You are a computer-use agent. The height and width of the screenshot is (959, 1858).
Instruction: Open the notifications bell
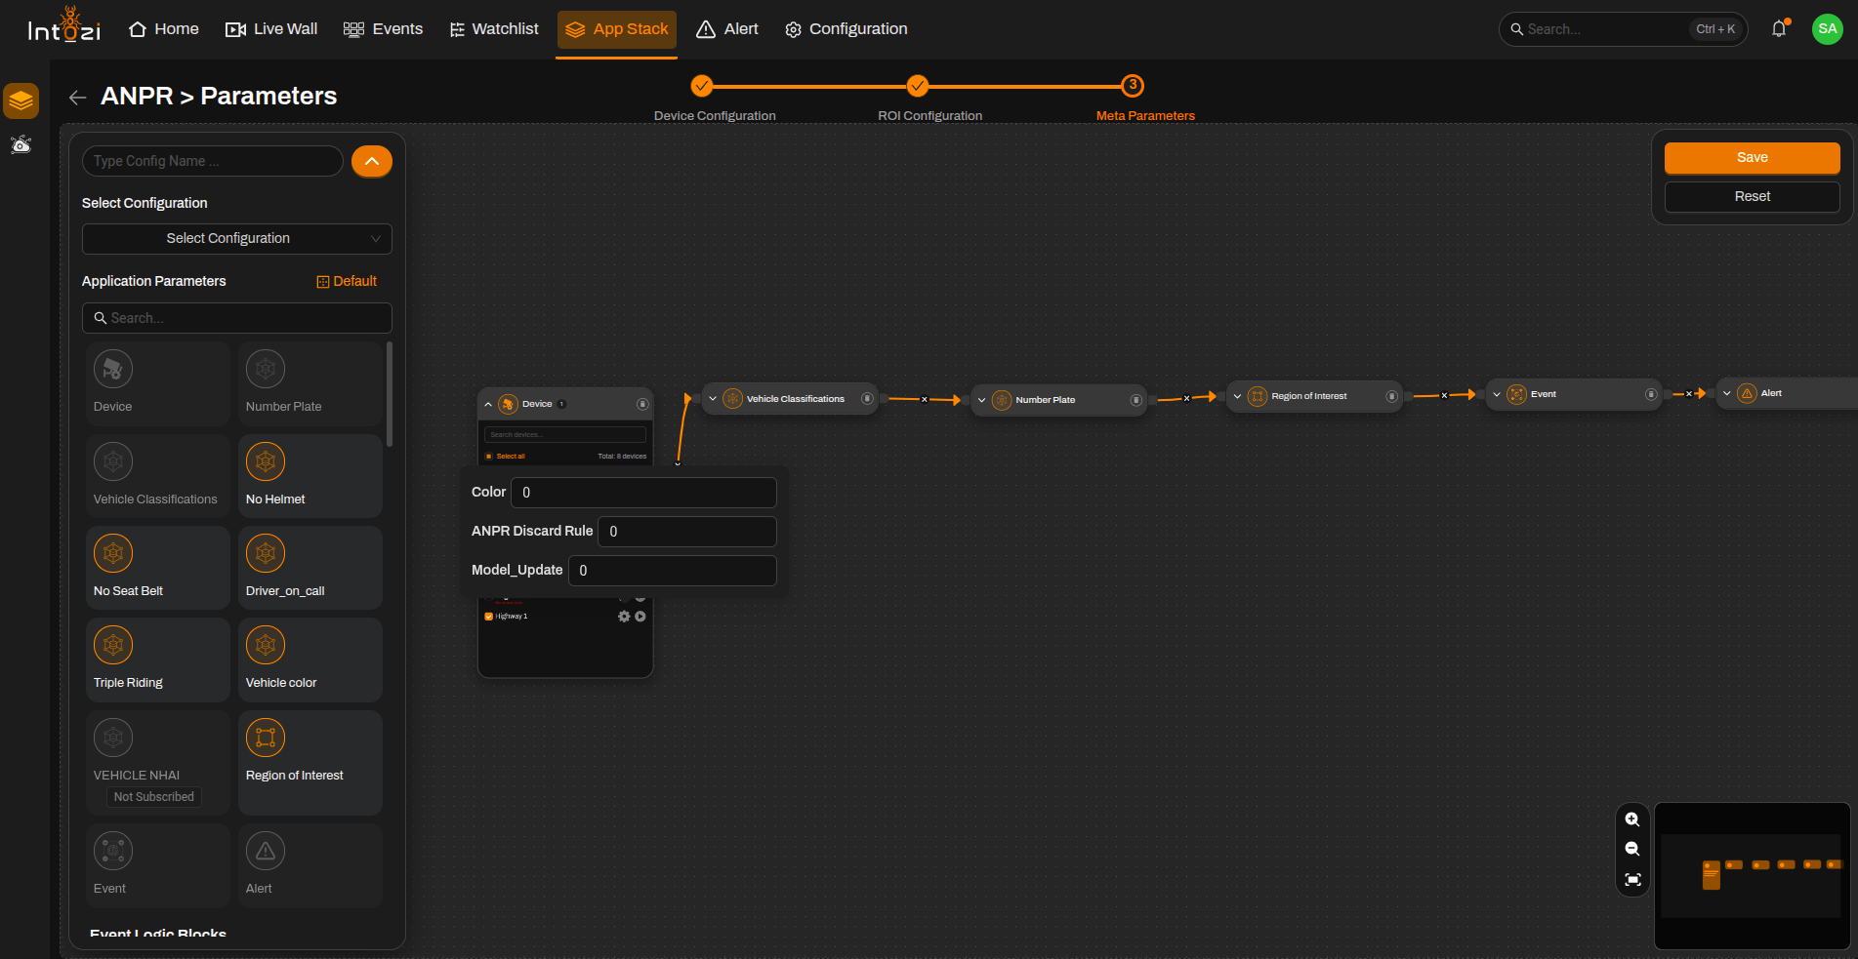(1779, 29)
